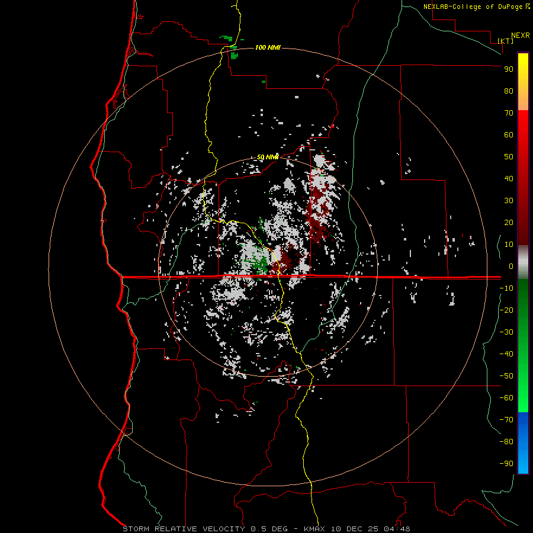Image resolution: width=533 pixels, height=533 pixels.
Task: Click the 90 value on velocity scale
Action: (509, 69)
